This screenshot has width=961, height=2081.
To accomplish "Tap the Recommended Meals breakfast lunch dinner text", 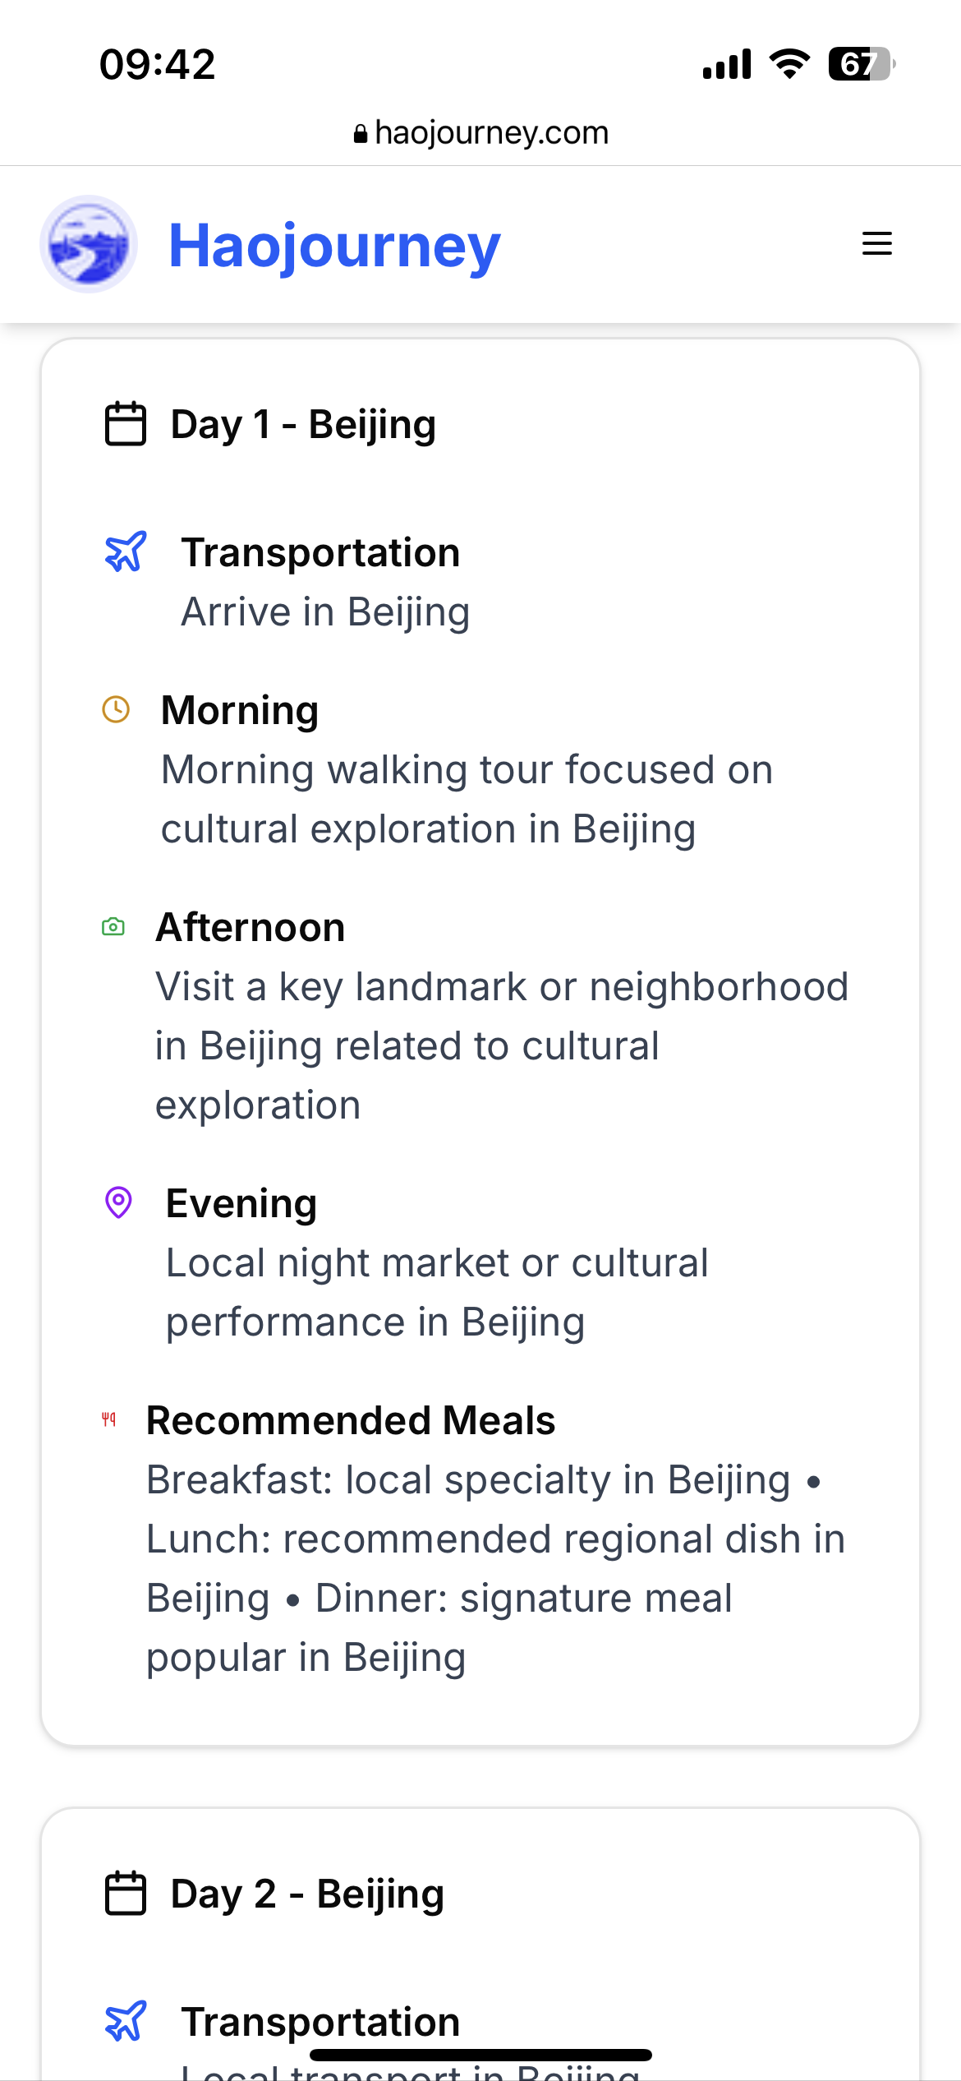I will point(495,1569).
